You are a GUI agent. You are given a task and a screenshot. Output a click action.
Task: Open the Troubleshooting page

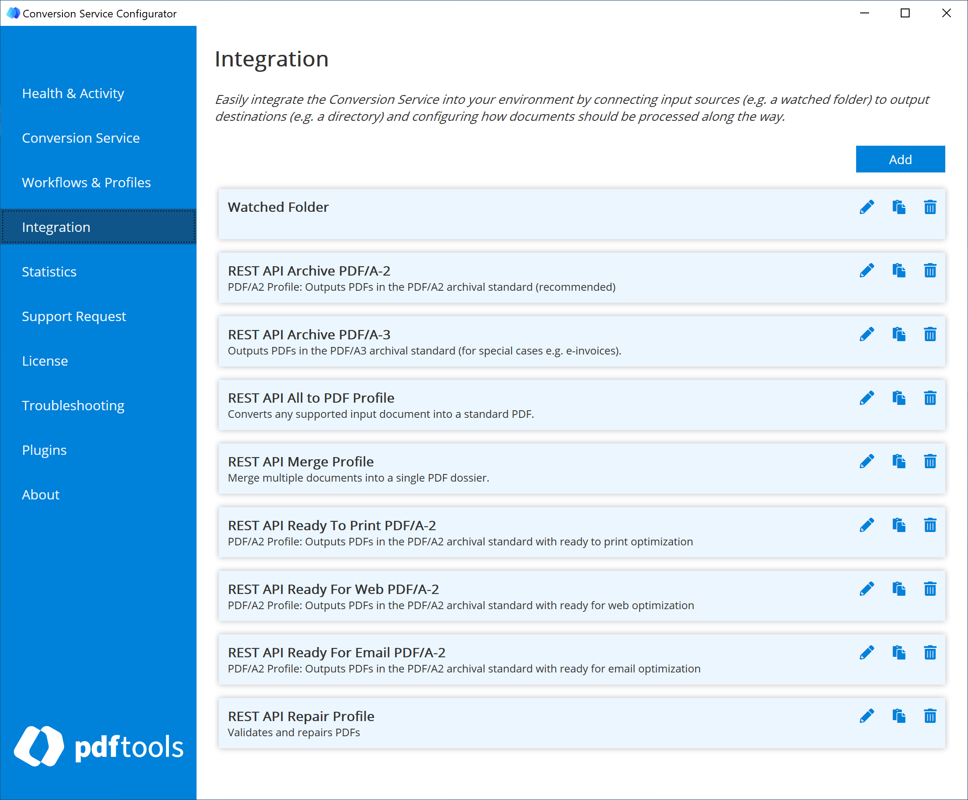click(98, 405)
